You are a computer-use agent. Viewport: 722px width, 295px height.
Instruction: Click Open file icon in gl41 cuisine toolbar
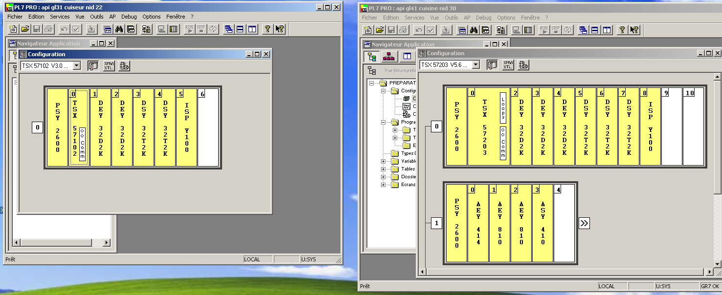tap(380, 30)
